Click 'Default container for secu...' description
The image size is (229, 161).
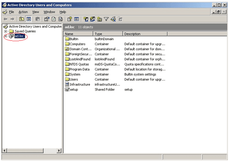coord(145,54)
